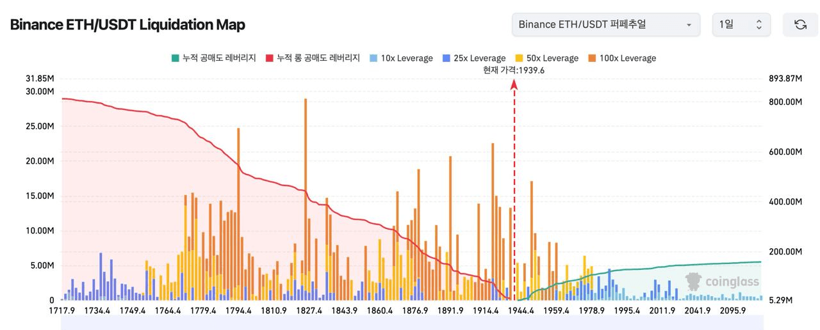820x330 pixels.
Task: Click the x-axis label 1860.4
Action: (x=381, y=310)
